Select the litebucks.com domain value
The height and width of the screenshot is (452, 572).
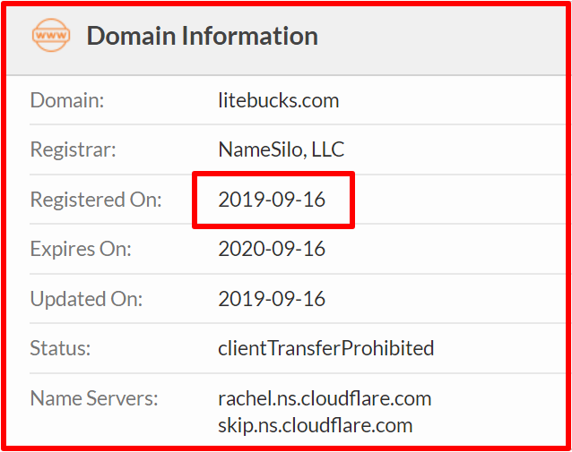(x=278, y=100)
